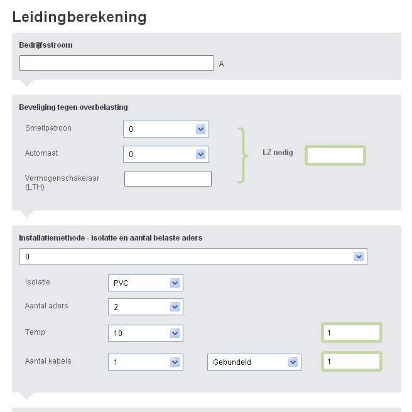Click the 'Beveiliging tegen overbelasting' section title
The height and width of the screenshot is (412, 412).
click(x=73, y=107)
